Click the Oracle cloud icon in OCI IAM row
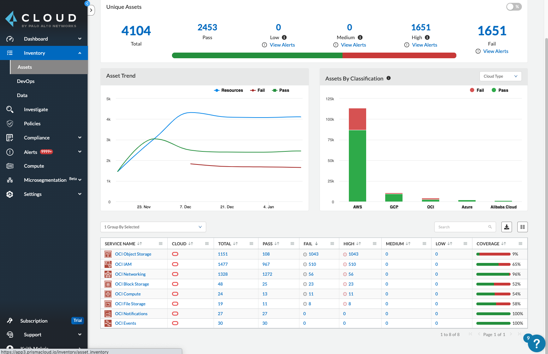Image resolution: width=548 pixels, height=354 pixels. 175,264
